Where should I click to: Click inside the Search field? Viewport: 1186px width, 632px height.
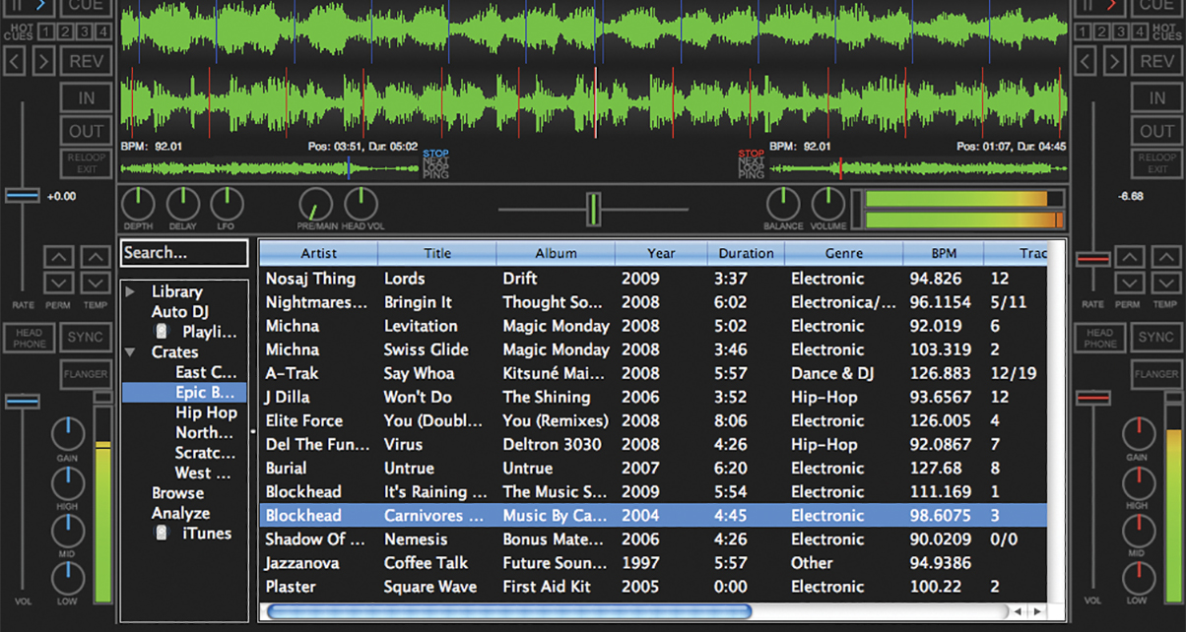coord(183,253)
